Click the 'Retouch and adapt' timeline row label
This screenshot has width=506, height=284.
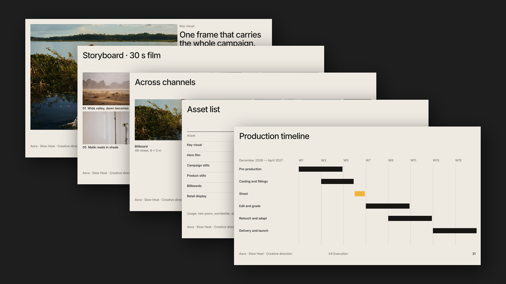pos(253,218)
